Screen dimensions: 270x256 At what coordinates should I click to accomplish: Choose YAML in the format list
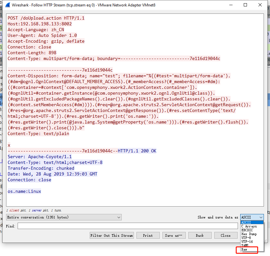(x=252, y=245)
